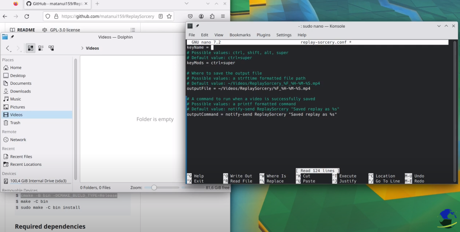
Task: Open Firefox hamburger application menu
Action: click(x=223, y=16)
